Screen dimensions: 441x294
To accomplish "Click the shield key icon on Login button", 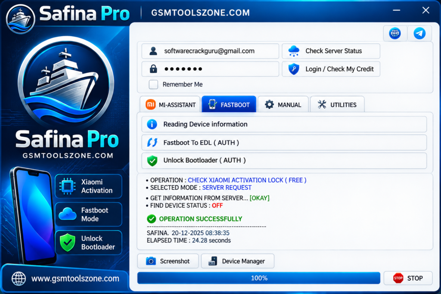I will click(294, 69).
